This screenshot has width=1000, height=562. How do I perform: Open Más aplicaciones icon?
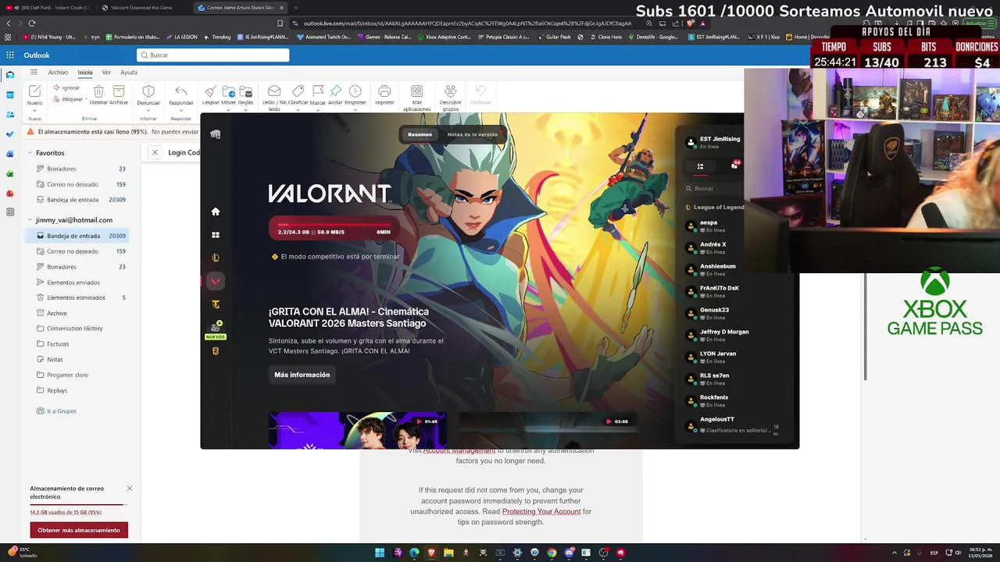point(417,91)
